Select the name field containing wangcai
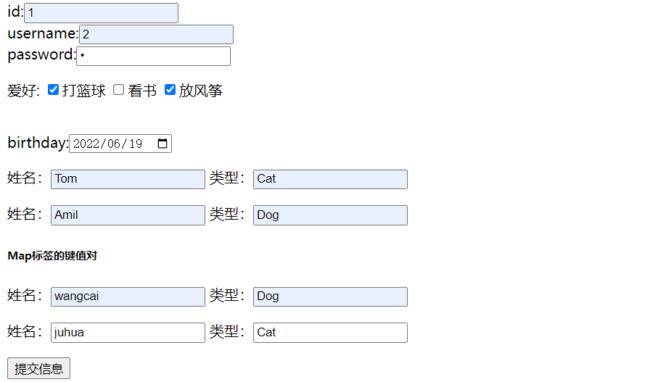650x382 pixels. (x=128, y=296)
